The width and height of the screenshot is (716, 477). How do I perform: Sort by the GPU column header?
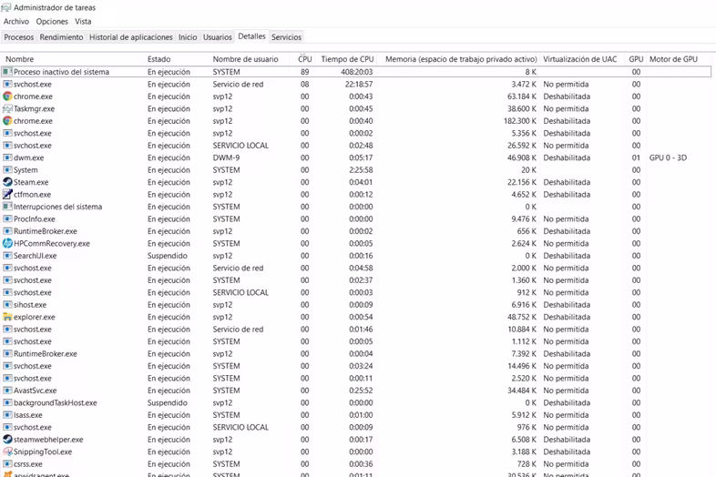[636, 59]
